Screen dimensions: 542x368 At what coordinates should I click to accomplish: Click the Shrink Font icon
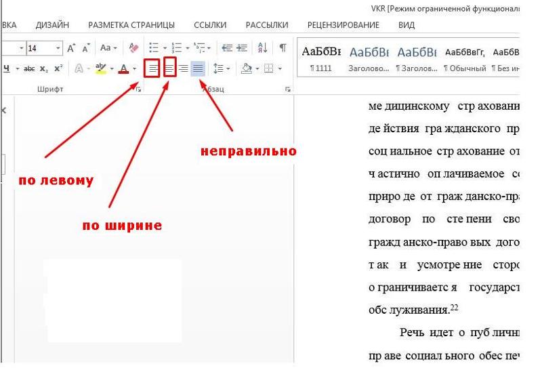(86, 47)
